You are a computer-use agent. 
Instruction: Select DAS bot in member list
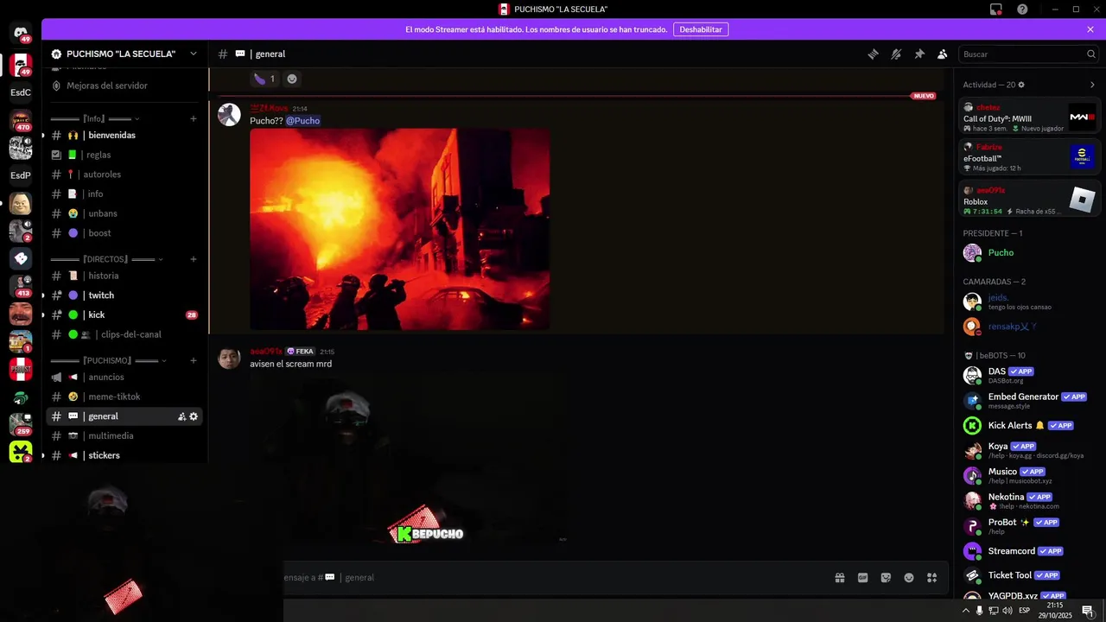1029,375
